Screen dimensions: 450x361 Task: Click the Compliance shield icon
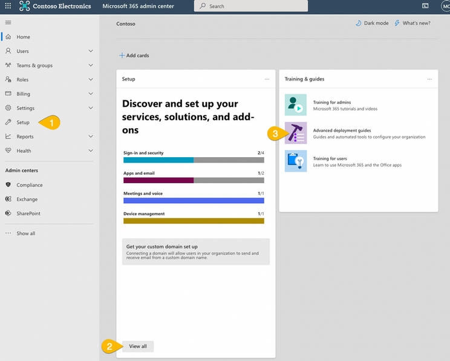(8, 184)
